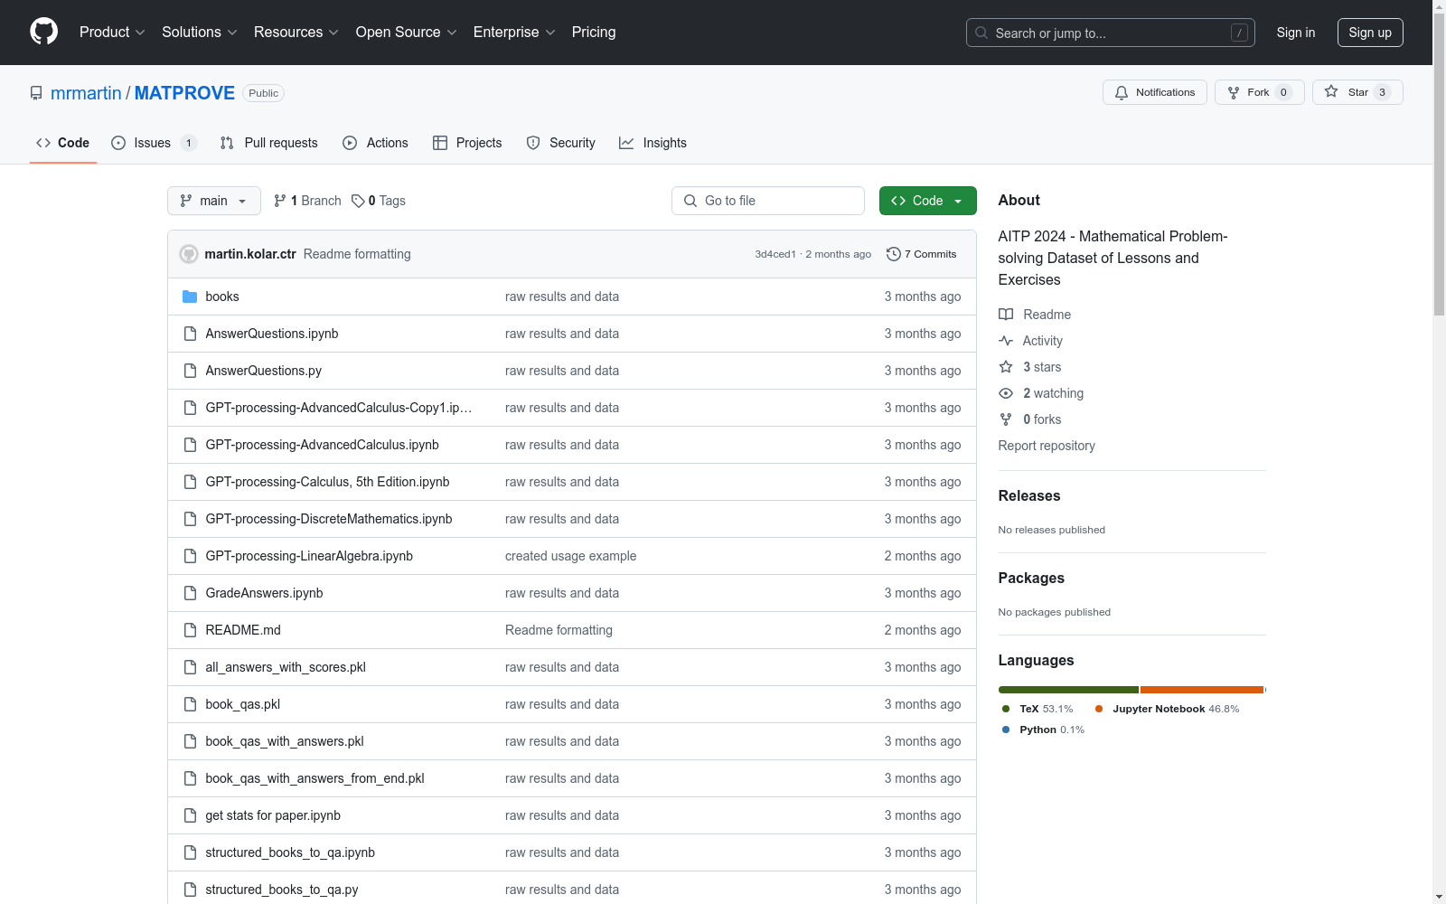Click the magnifier icon in search bar

(981, 33)
